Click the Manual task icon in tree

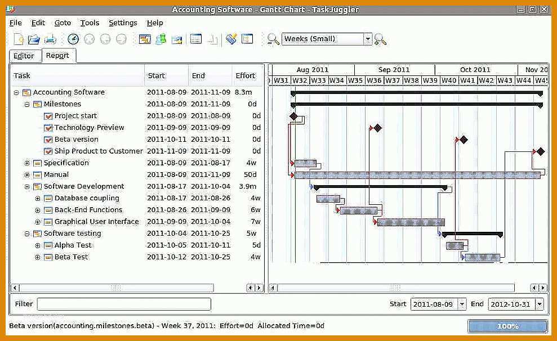37,175
